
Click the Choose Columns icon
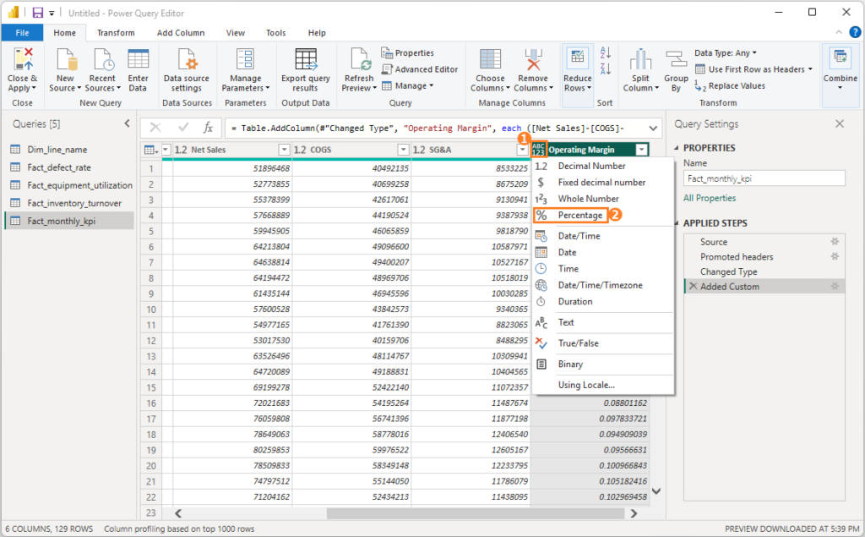490,59
